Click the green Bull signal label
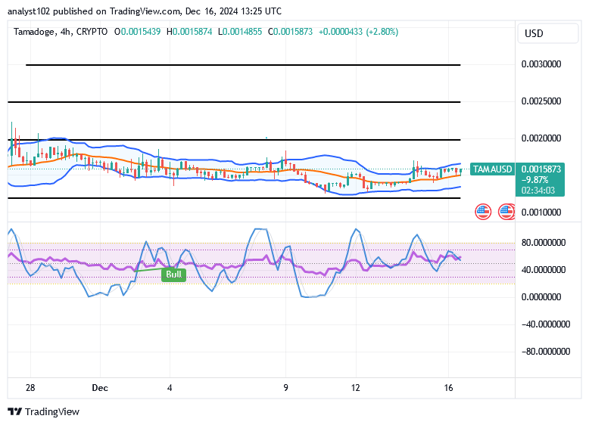The image size is (589, 425). point(173,275)
